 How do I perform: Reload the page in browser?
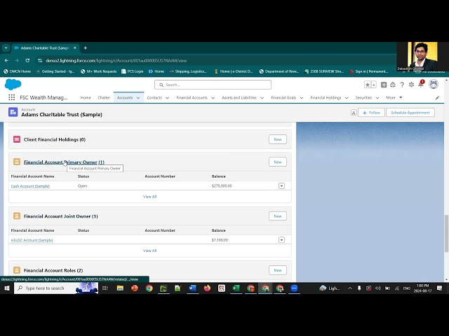click(x=27, y=61)
